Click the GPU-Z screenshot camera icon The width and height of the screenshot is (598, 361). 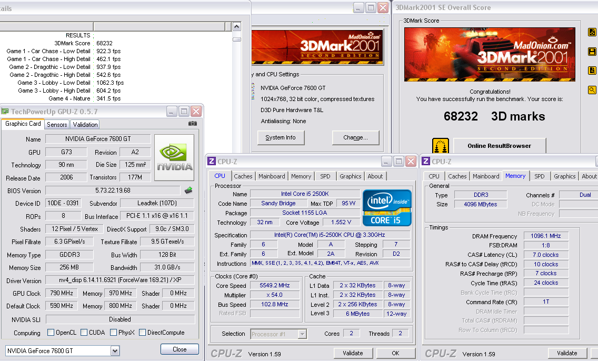193,124
